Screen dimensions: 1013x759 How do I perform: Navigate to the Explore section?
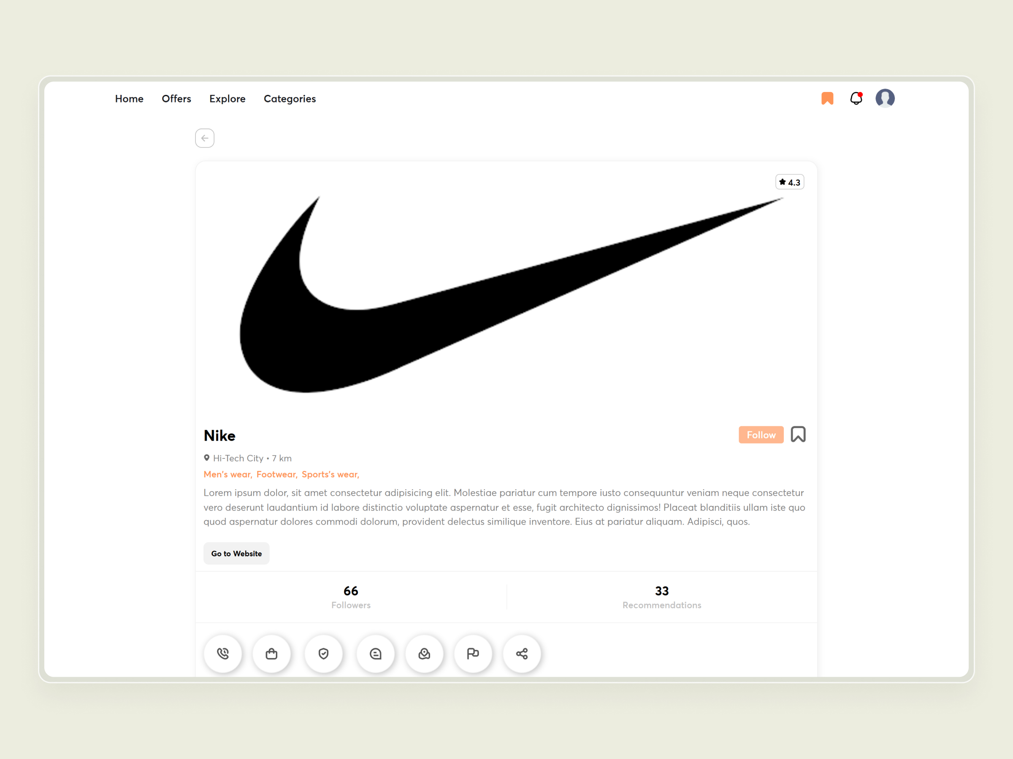pyautogui.click(x=227, y=99)
